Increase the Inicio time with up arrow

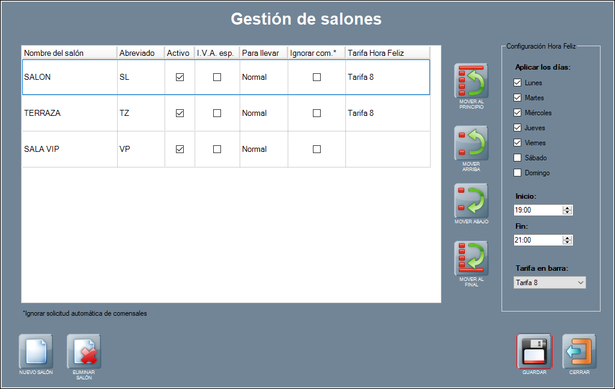(567, 208)
